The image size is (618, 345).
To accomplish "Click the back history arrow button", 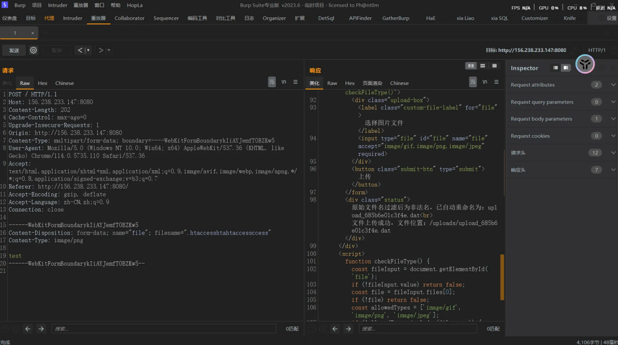I will pos(80,50).
